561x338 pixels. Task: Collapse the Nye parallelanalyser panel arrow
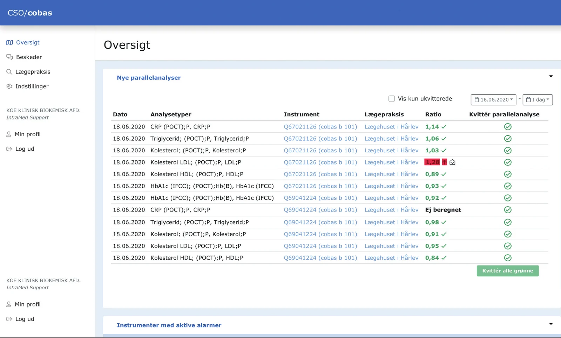[551, 76]
